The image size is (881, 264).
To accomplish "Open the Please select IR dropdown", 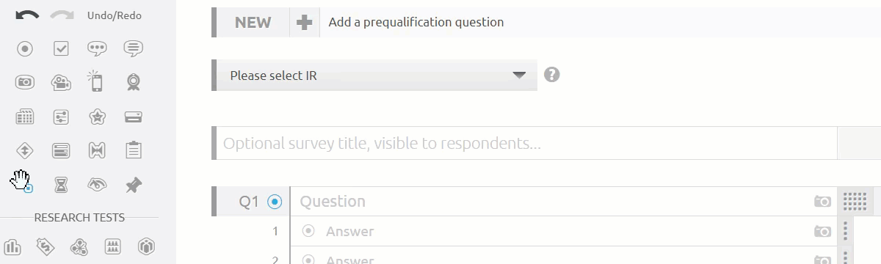I will (x=374, y=76).
